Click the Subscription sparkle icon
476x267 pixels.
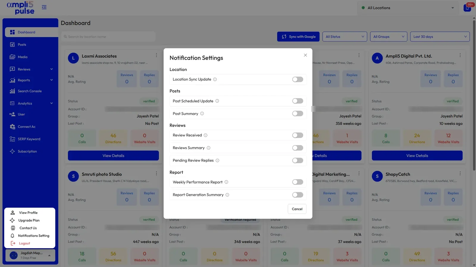(x=12, y=151)
